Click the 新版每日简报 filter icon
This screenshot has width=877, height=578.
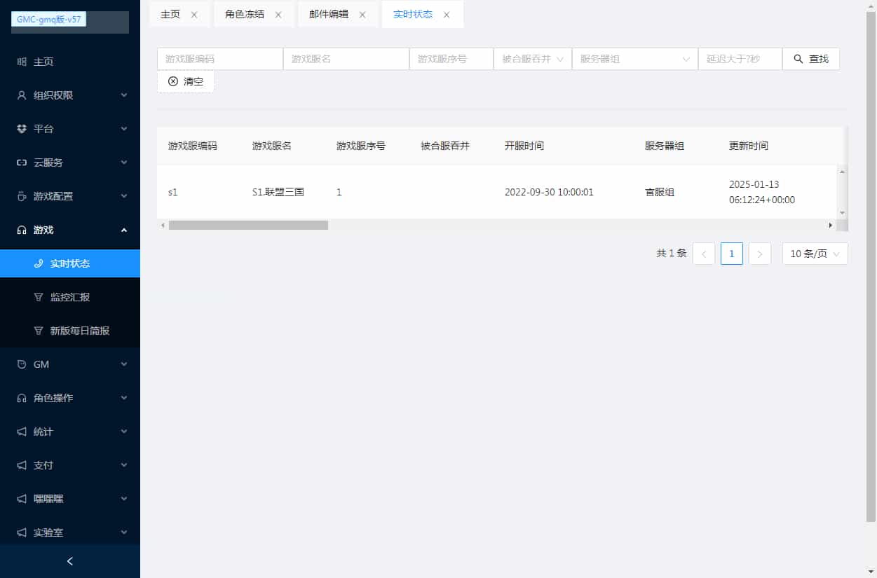click(x=39, y=331)
